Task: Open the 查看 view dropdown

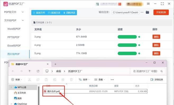Action: pos(99,80)
